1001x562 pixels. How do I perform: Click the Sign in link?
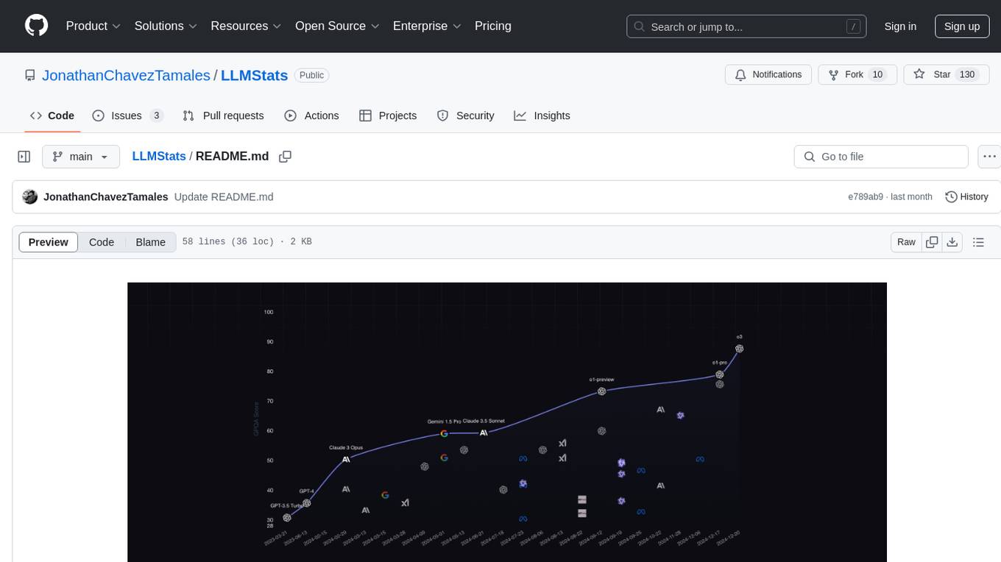pos(900,26)
